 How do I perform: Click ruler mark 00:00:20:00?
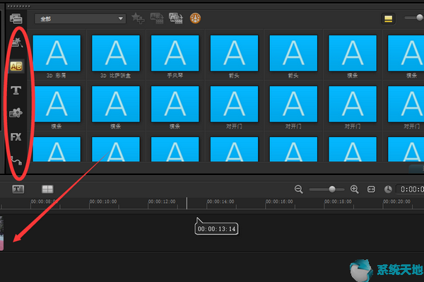click(396, 201)
